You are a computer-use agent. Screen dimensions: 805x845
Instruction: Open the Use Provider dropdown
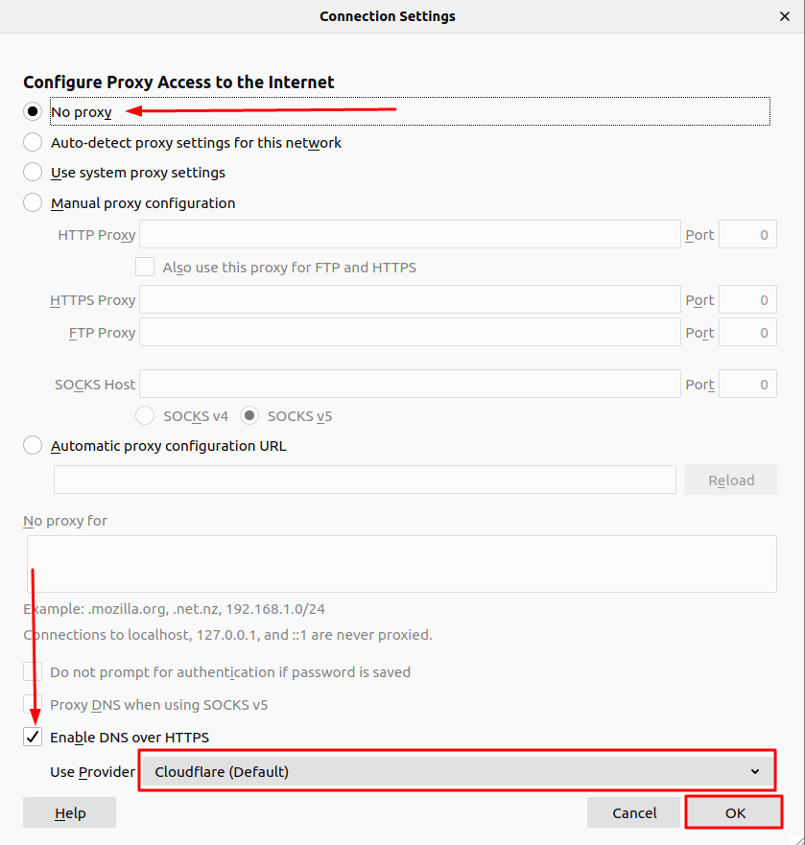click(457, 771)
